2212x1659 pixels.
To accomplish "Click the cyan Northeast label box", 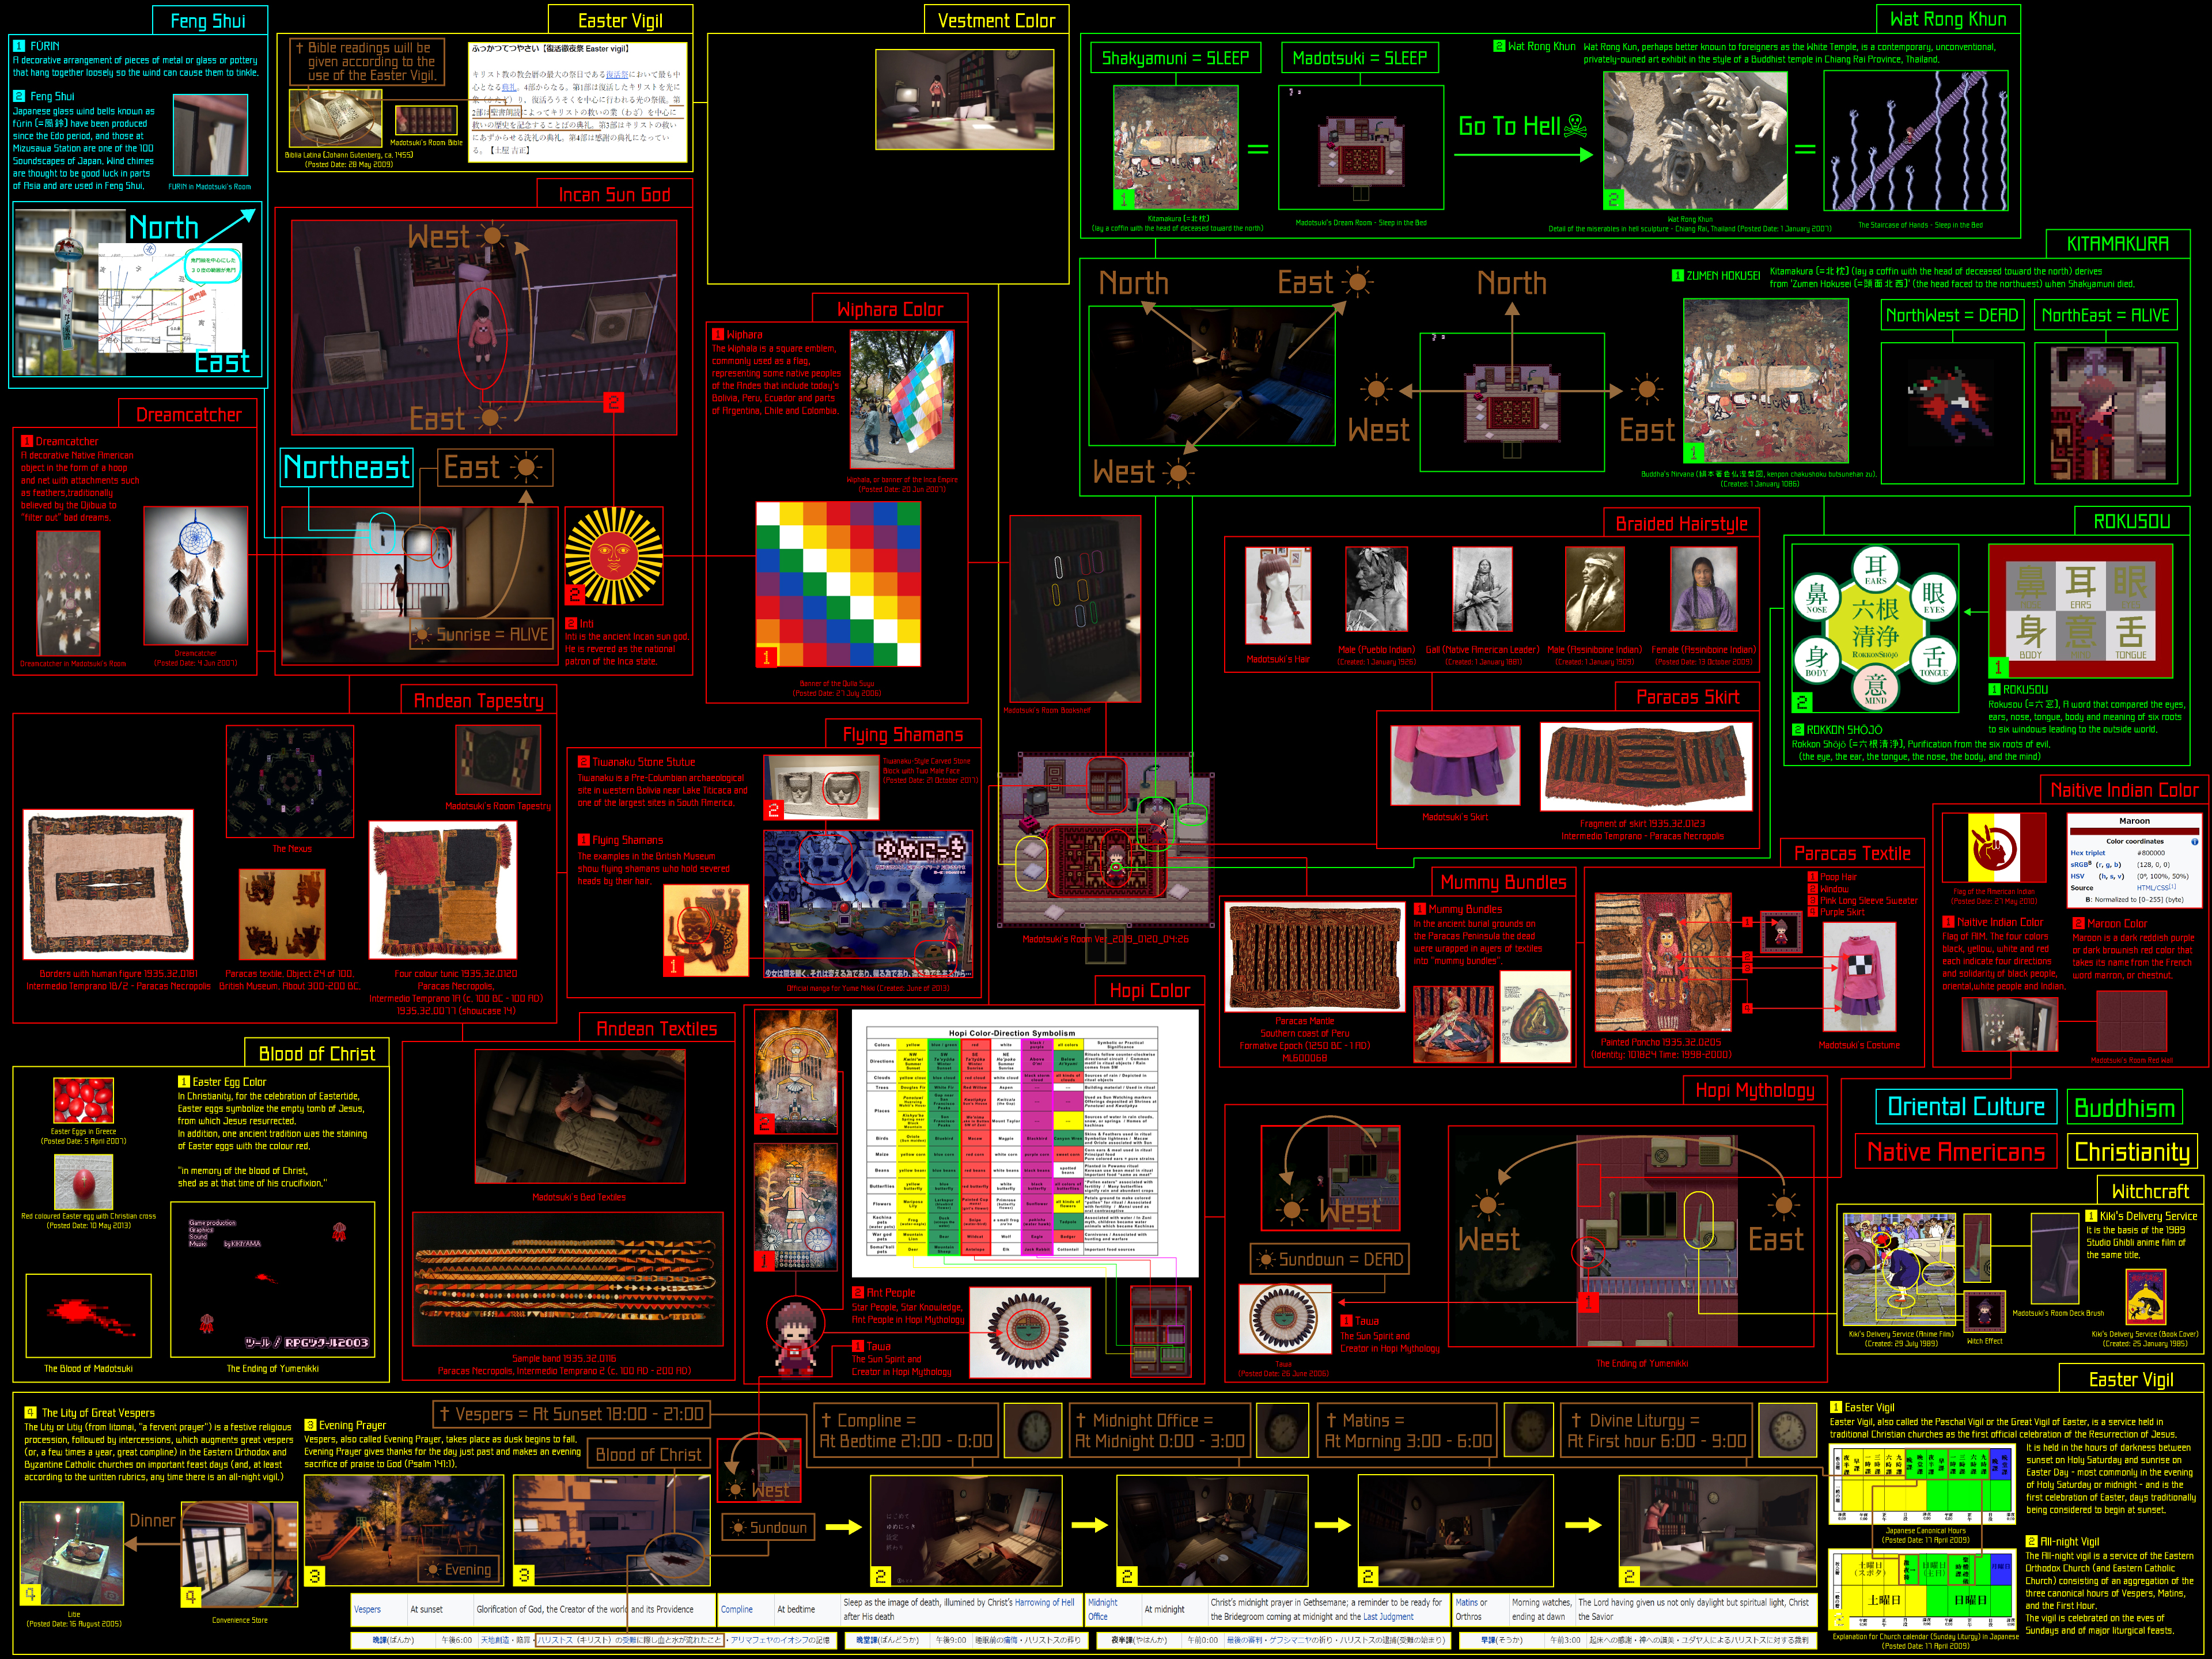I will pyautogui.click(x=346, y=467).
